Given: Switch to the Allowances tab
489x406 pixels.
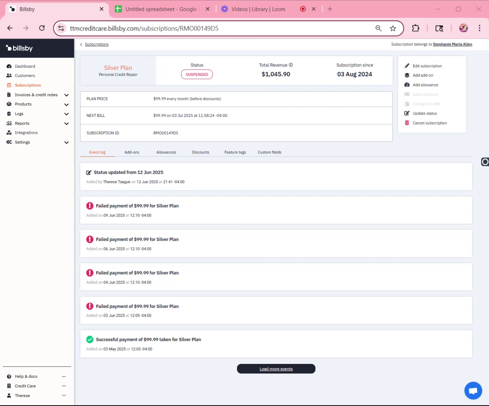Looking at the screenshot, I should point(166,152).
